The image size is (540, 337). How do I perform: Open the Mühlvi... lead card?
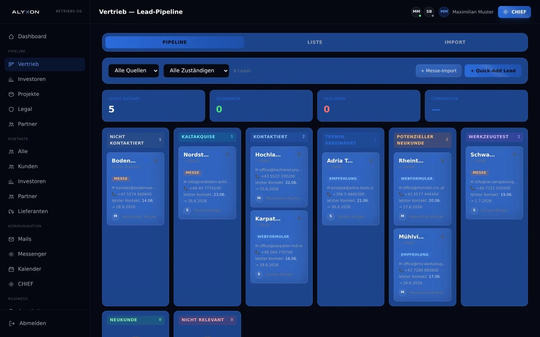(x=422, y=265)
